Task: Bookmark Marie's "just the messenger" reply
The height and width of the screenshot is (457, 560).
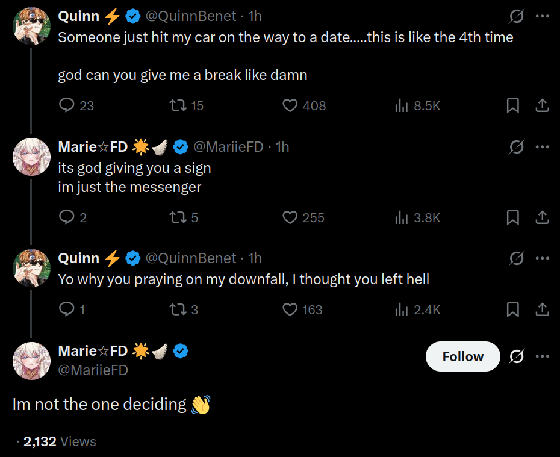Action: pyautogui.click(x=513, y=217)
